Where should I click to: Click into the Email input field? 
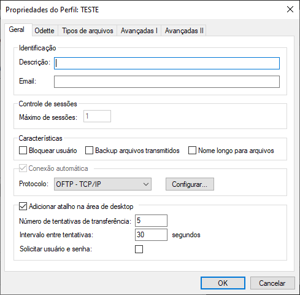(x=167, y=82)
